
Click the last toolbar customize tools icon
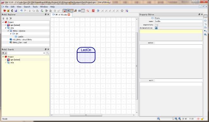coord(127,11)
